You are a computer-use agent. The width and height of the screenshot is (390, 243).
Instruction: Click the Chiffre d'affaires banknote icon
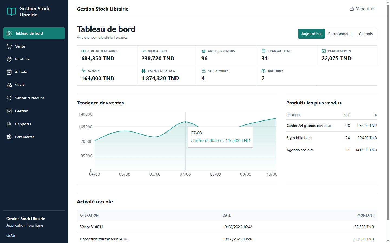83,51
